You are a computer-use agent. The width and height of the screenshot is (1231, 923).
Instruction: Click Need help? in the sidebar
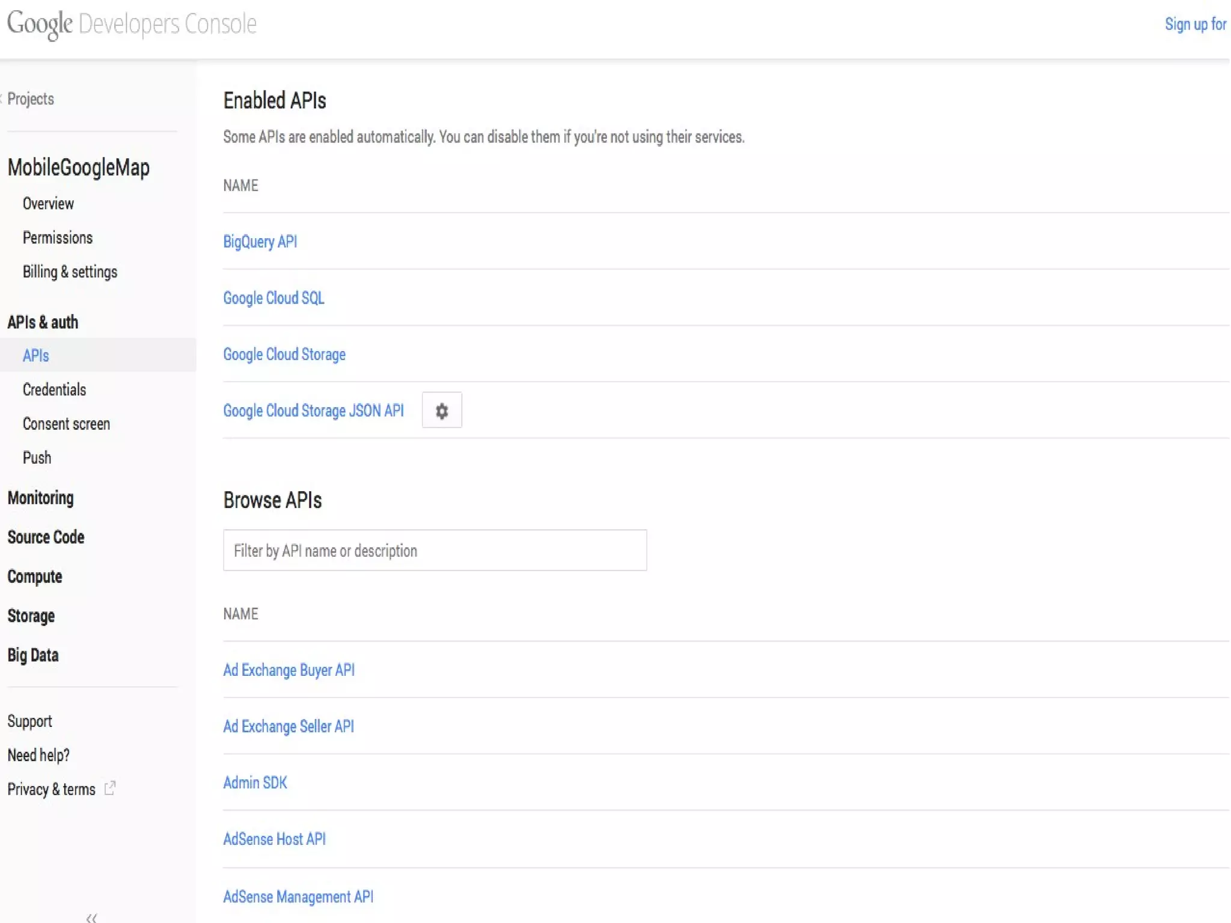pyautogui.click(x=38, y=755)
